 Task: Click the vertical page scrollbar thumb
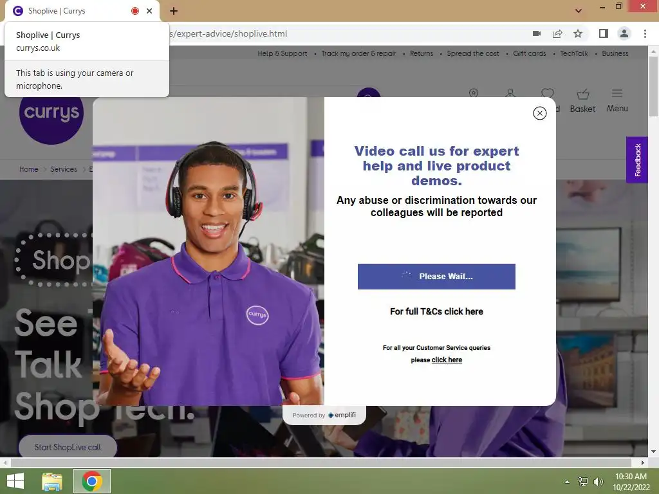coord(653,86)
